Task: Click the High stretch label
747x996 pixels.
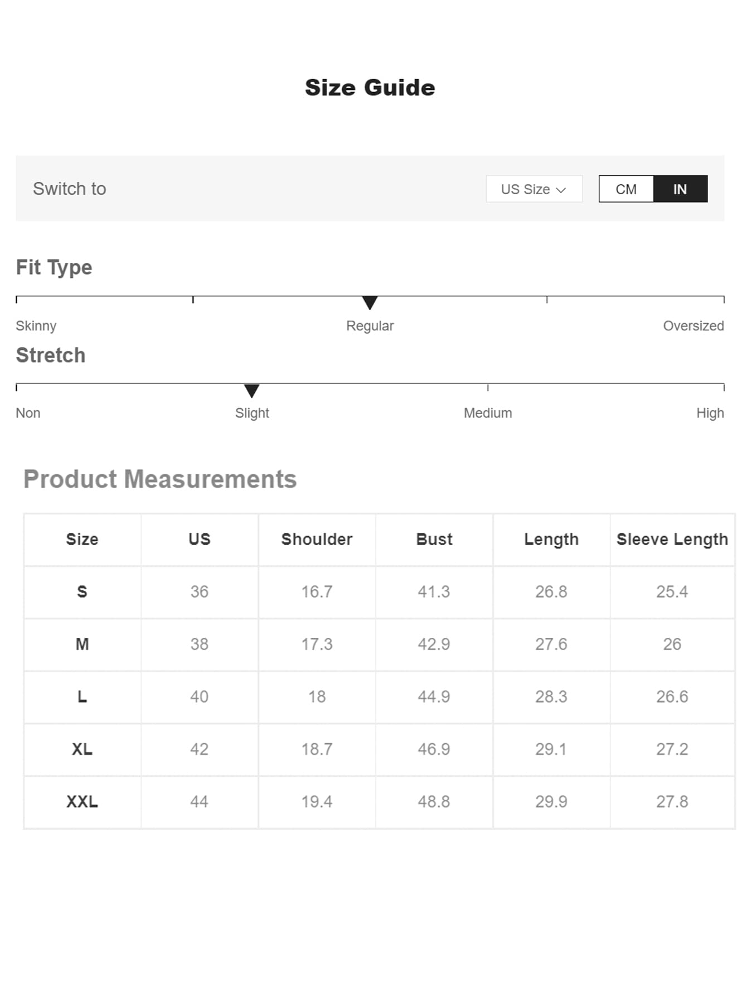Action: pyautogui.click(x=710, y=413)
